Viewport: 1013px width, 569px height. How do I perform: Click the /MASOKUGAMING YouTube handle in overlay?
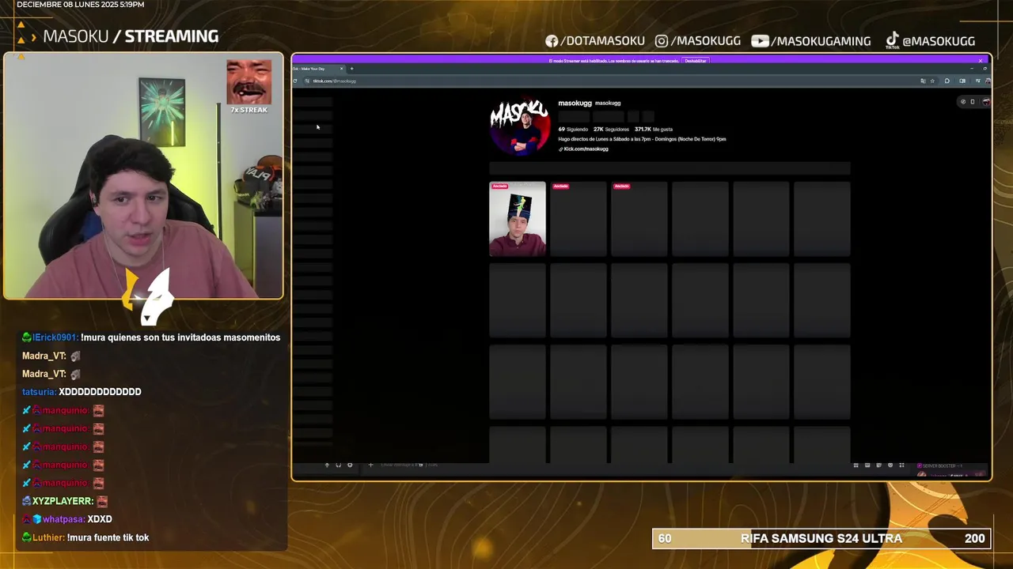pyautogui.click(x=821, y=40)
